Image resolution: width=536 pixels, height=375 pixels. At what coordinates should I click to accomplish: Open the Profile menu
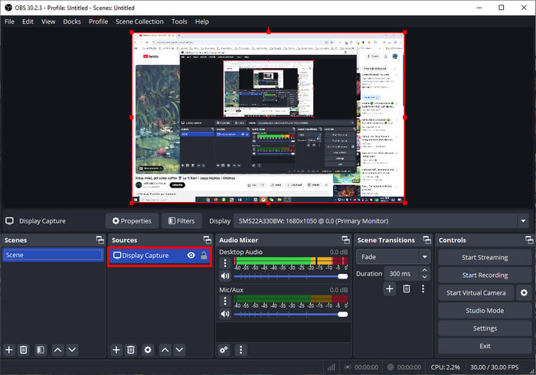click(x=98, y=21)
